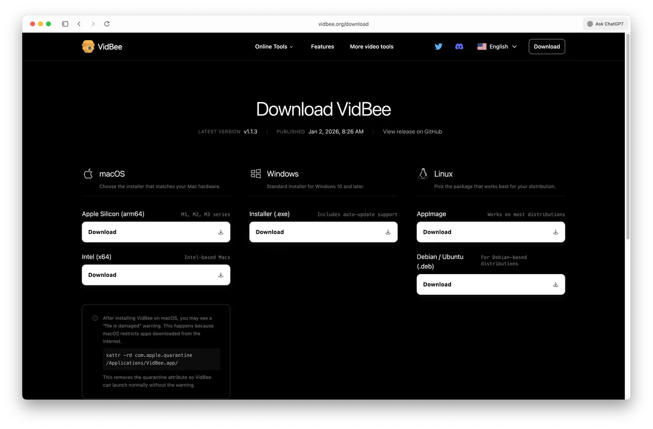The height and width of the screenshot is (429, 653).
Task: Download the Debian / Ubuntu (.deb) package
Action: 490,284
